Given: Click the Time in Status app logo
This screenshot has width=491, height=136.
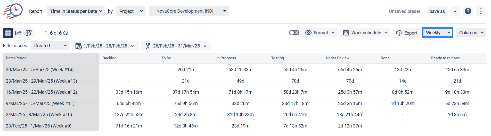Looking at the screenshot, I should click(13, 11).
